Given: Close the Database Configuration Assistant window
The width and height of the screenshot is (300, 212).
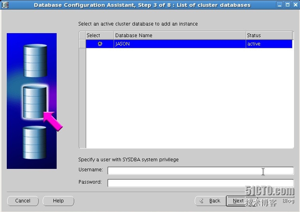Looking at the screenshot, I should click(295, 5).
